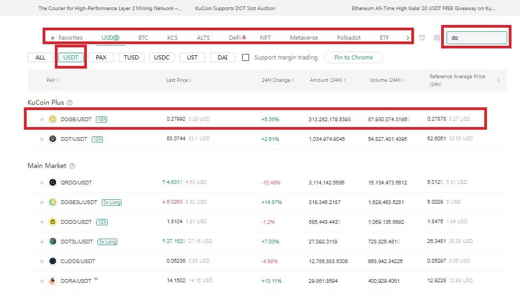Click the market search input field

(x=476, y=38)
